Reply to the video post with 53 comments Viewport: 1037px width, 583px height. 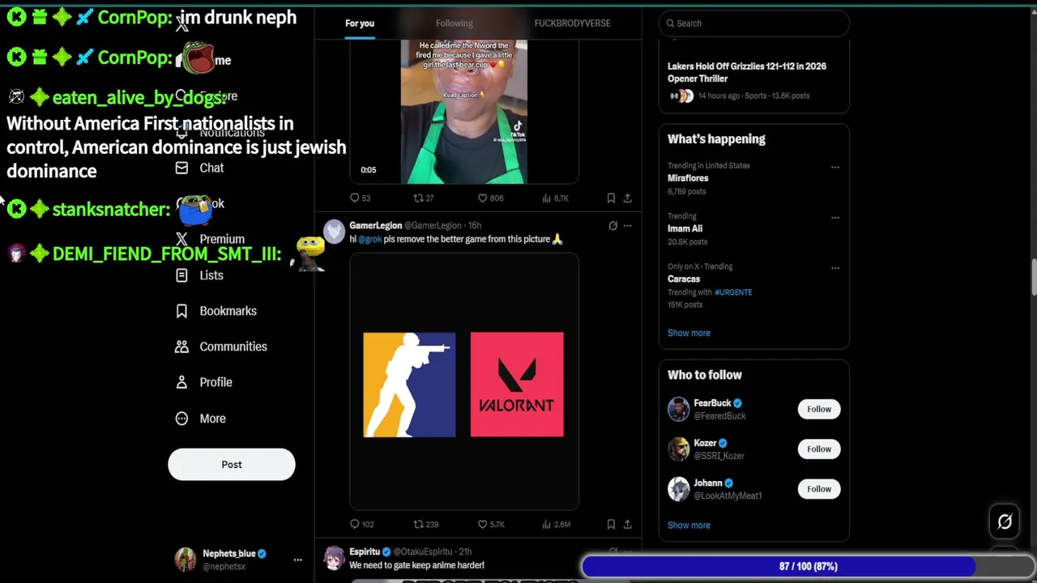[360, 198]
